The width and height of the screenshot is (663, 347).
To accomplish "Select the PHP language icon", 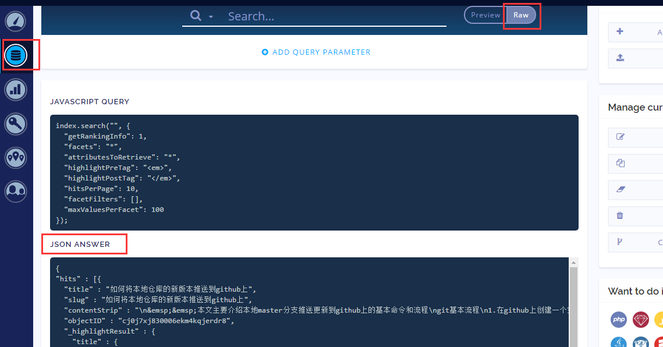I will click(619, 320).
